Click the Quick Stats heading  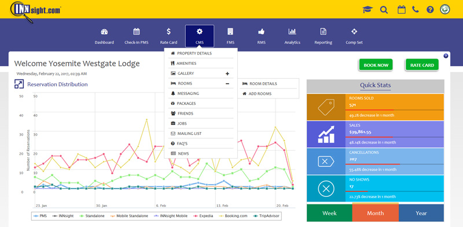(x=375, y=86)
